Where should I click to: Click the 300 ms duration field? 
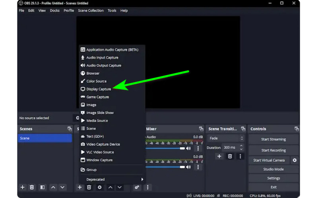click(x=231, y=148)
